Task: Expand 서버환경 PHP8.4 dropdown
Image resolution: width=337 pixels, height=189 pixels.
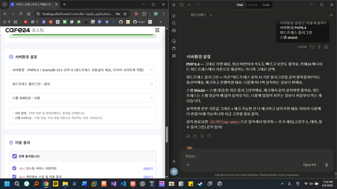Action: 83,70
